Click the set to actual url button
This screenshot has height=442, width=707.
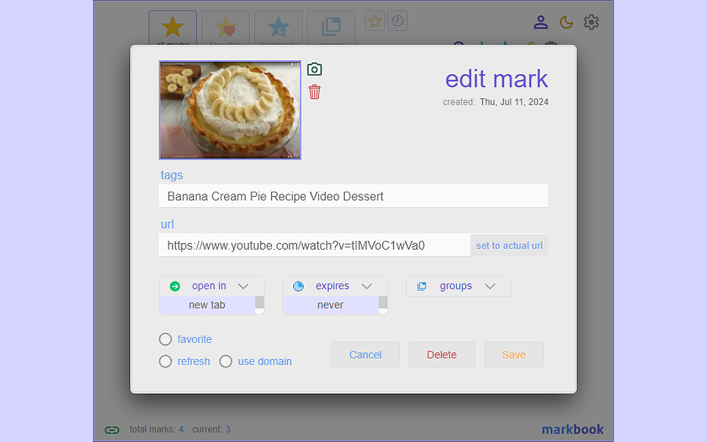pyautogui.click(x=509, y=245)
